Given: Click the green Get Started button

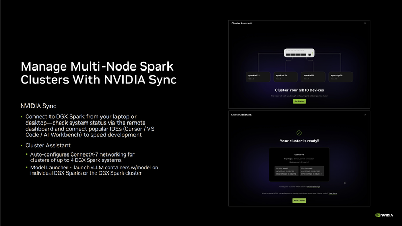Looking at the screenshot, I should click(x=299, y=101).
